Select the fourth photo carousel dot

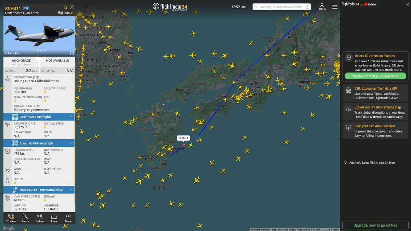pyautogui.click(x=44, y=51)
